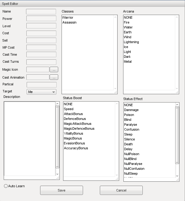Click the Cast Time input field
This screenshot has height=201, width=185.
coord(41,54)
